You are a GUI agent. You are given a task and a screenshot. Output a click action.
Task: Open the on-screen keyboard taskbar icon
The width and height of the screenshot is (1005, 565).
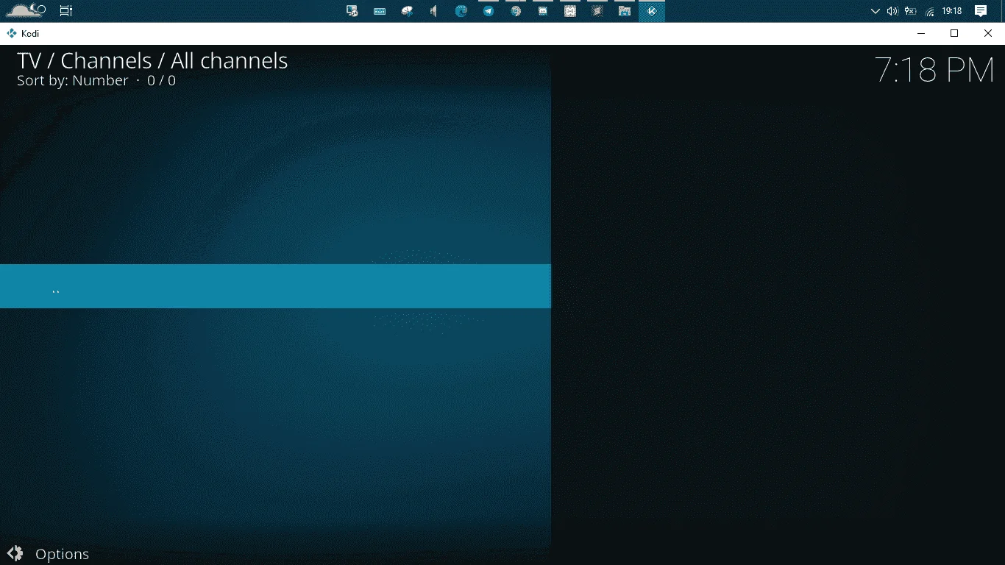click(x=380, y=11)
